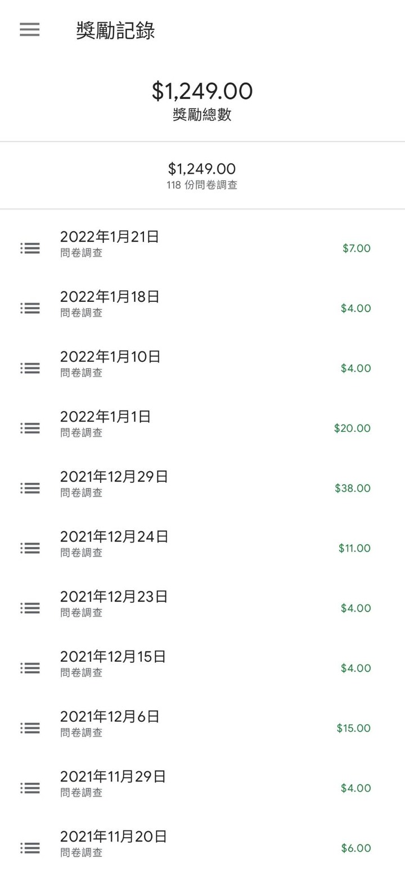Tap the 118 份問卷調查 summary

(x=202, y=185)
